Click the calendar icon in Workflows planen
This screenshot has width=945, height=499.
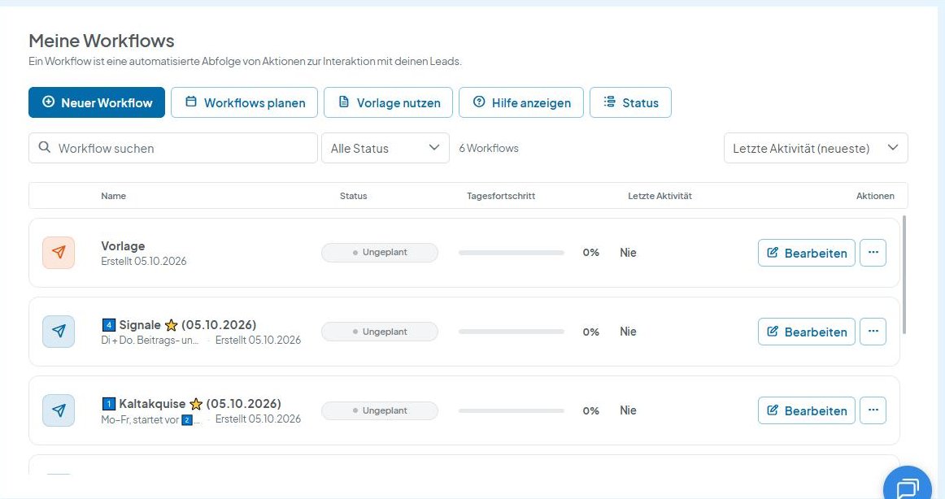[x=191, y=102]
